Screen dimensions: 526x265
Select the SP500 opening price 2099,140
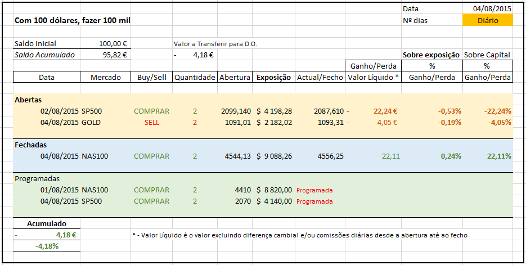point(236,111)
